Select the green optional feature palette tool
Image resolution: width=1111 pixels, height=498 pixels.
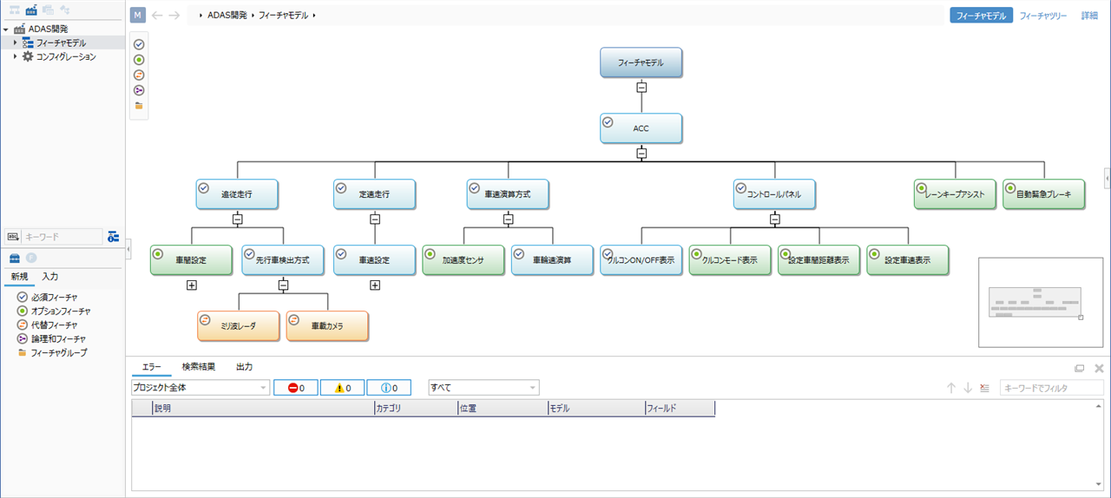139,60
